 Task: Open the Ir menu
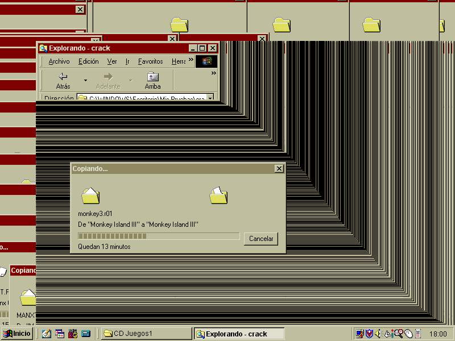[x=127, y=61]
